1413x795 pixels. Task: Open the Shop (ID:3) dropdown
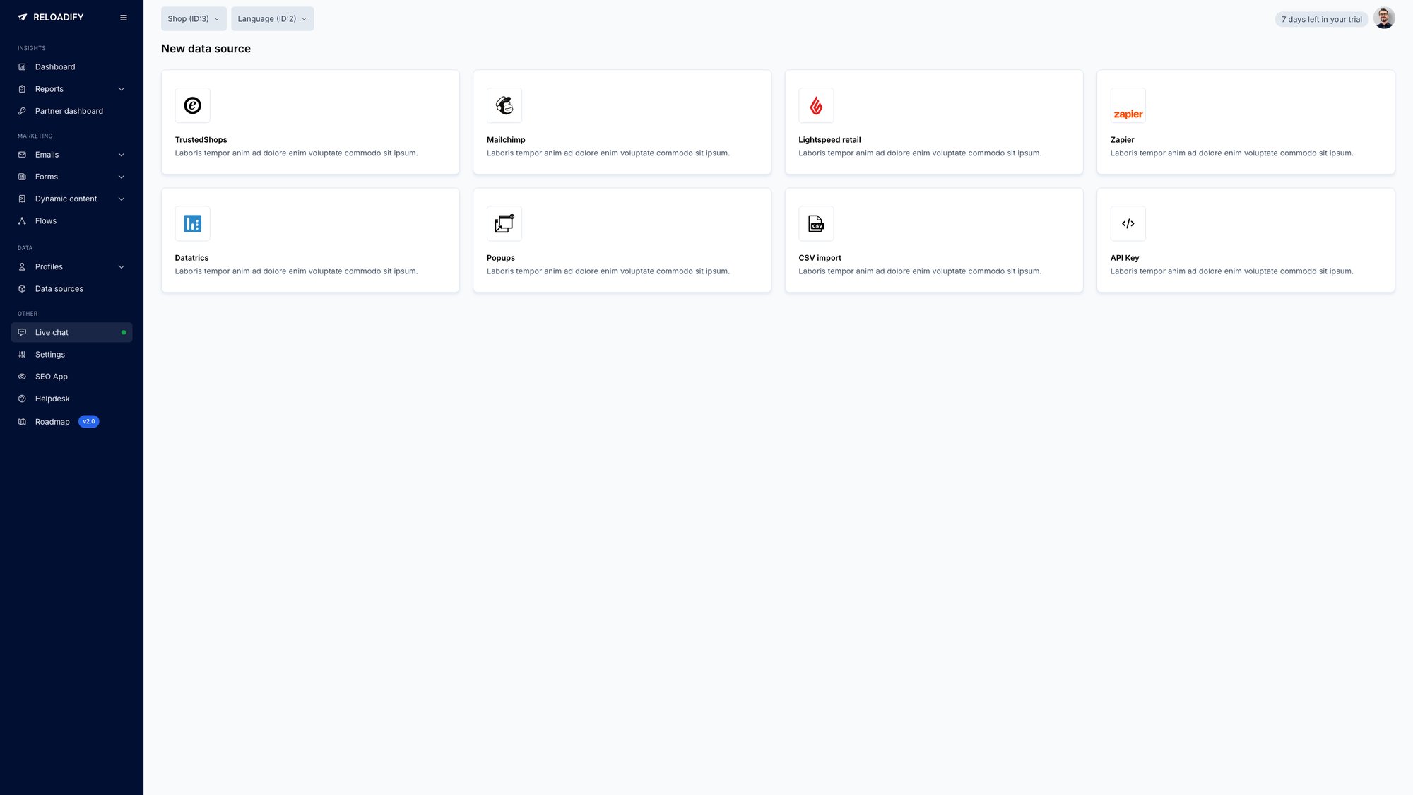[x=193, y=18]
